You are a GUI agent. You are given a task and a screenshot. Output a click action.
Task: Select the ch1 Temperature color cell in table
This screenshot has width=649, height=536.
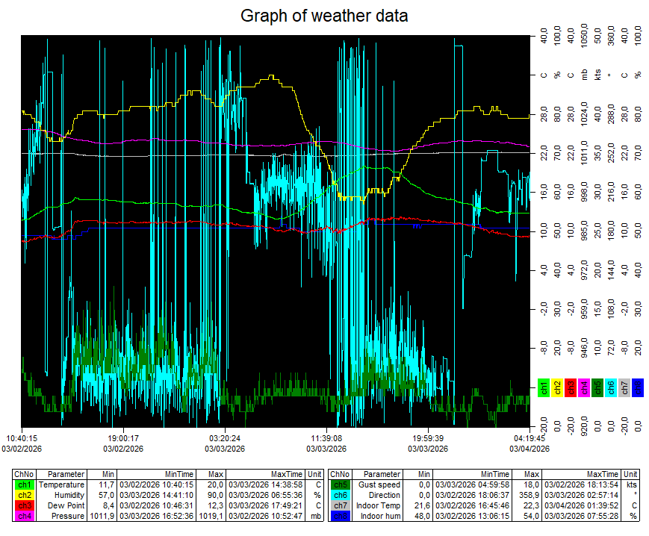point(25,484)
